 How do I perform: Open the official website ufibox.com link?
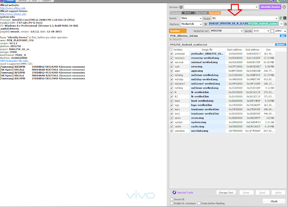point(13,8)
